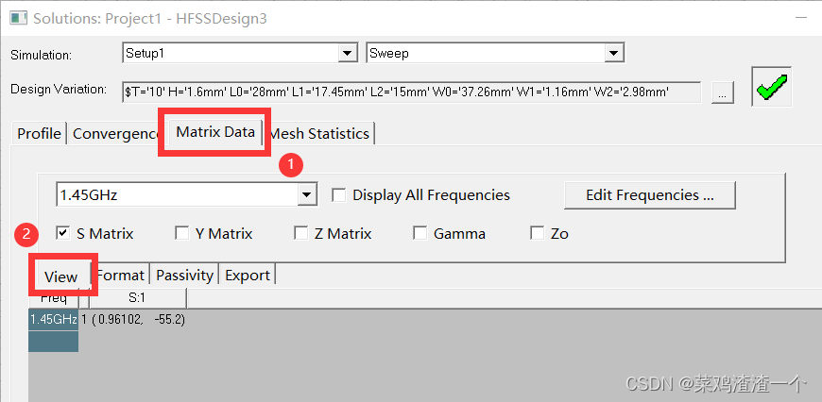This screenshot has height=402, width=822.
Task: Expand the Sweep dropdown
Action: (612, 53)
